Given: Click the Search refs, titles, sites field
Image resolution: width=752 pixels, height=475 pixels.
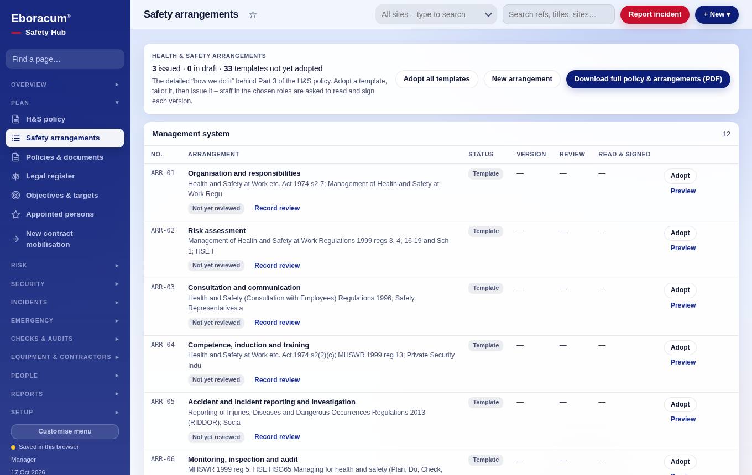Looking at the screenshot, I should pyautogui.click(x=558, y=14).
